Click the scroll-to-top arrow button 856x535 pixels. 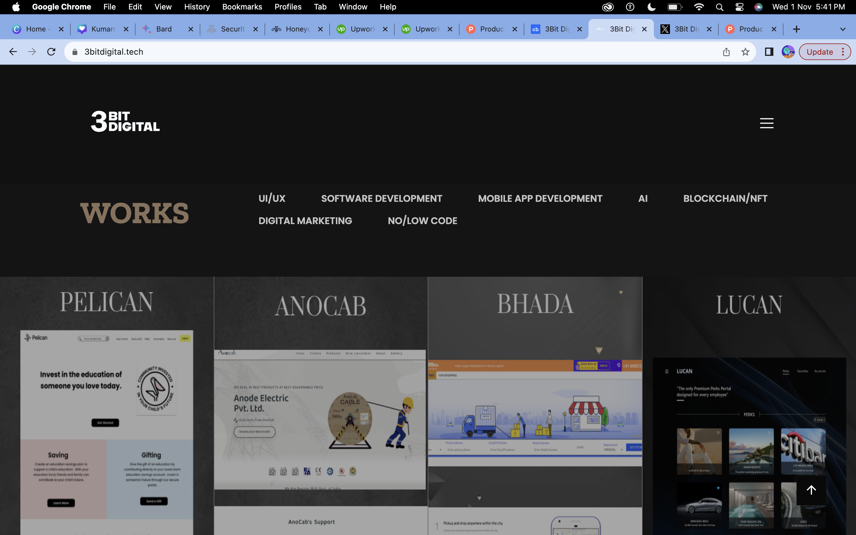pyautogui.click(x=811, y=490)
